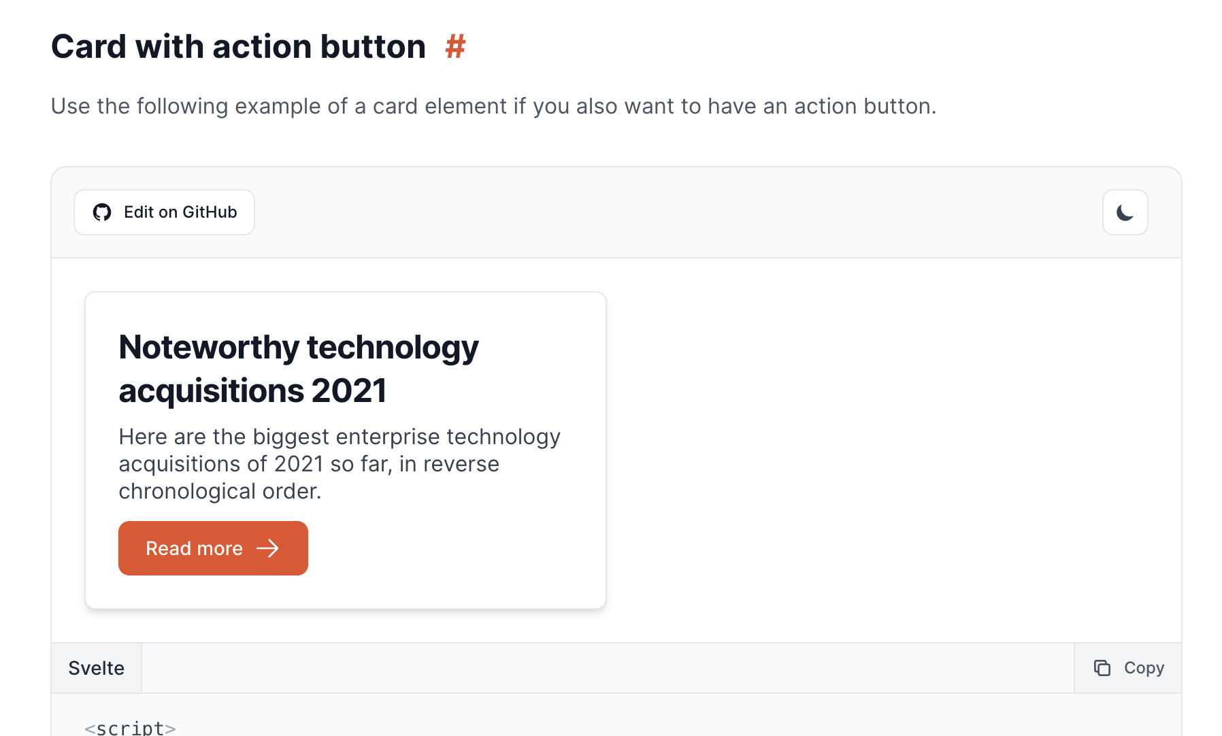Copy the code snippet using Copy

click(1131, 667)
